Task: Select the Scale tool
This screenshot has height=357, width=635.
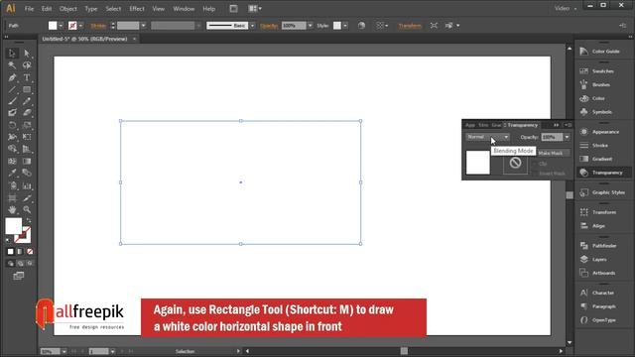Action: [x=27, y=125]
